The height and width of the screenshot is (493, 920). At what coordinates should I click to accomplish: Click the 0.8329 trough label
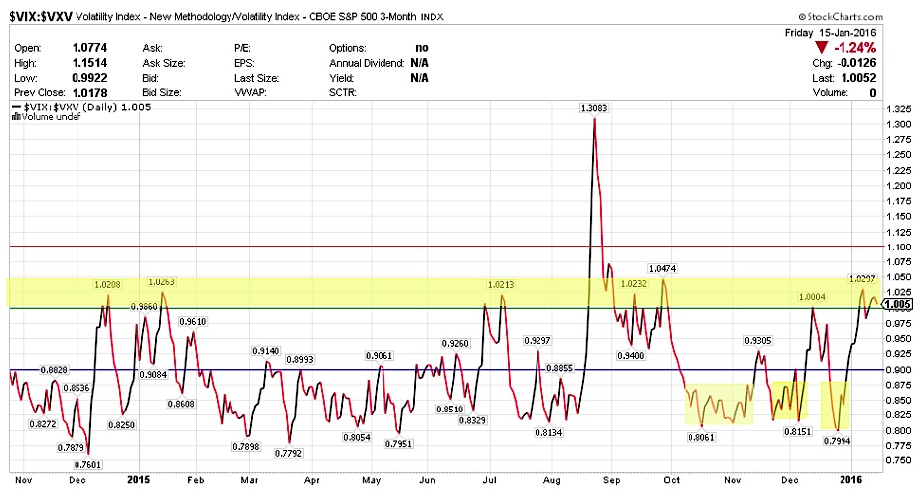(473, 420)
